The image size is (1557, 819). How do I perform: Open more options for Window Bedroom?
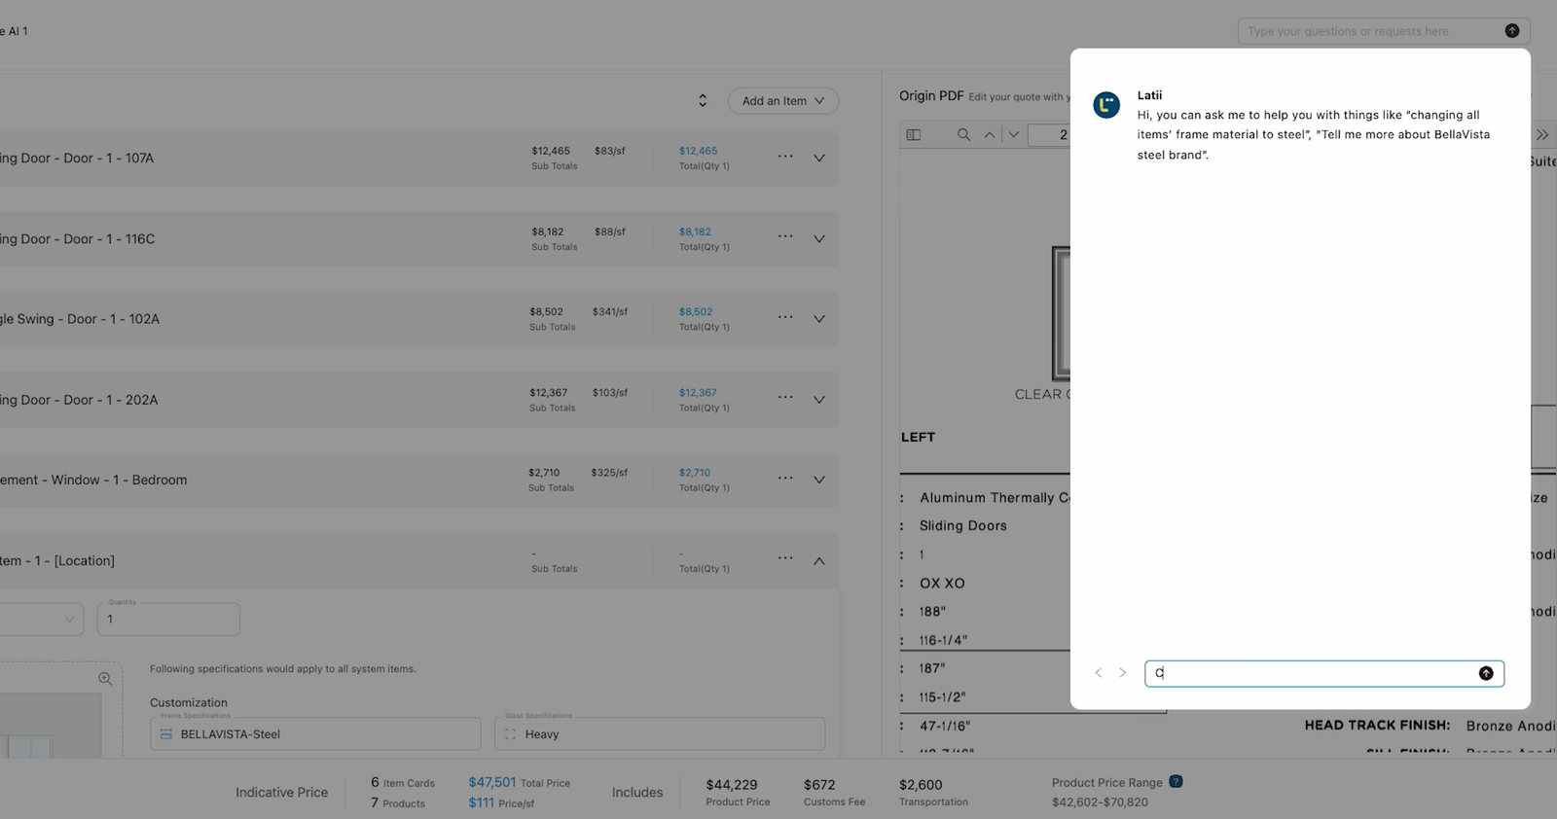[x=785, y=479]
